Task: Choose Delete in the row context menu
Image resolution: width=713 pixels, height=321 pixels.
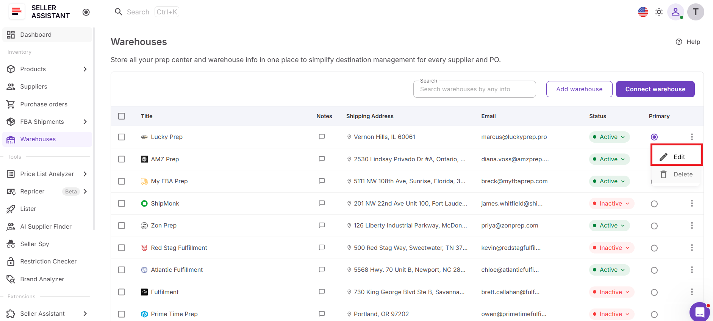Action: coord(676,175)
